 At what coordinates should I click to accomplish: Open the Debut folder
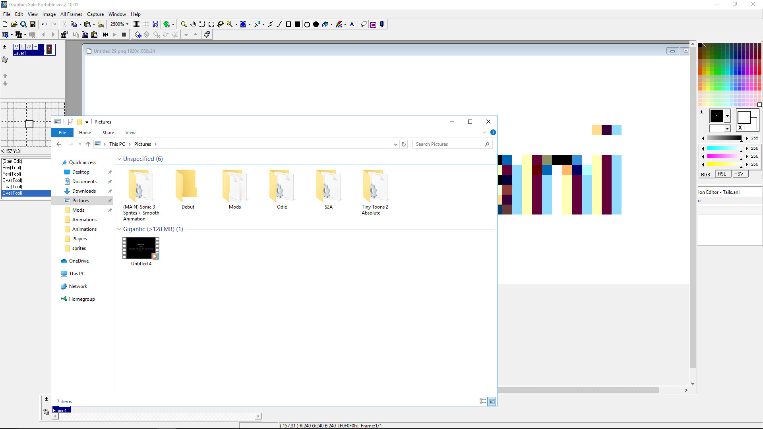tap(187, 187)
